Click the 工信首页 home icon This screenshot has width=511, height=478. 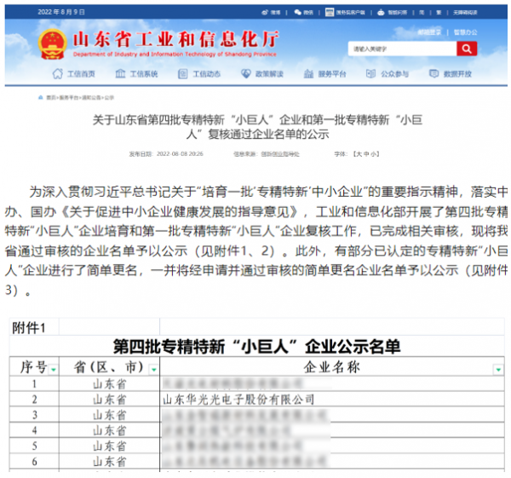point(58,74)
